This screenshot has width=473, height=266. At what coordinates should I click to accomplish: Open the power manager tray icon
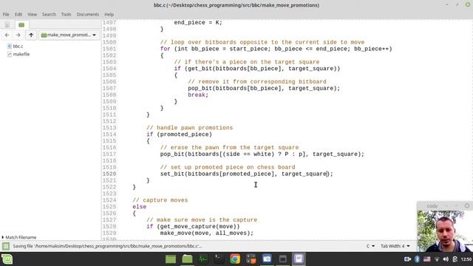coord(455,259)
